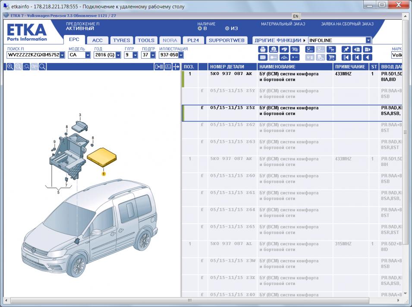Open Другие функции menu button

tap(280, 40)
